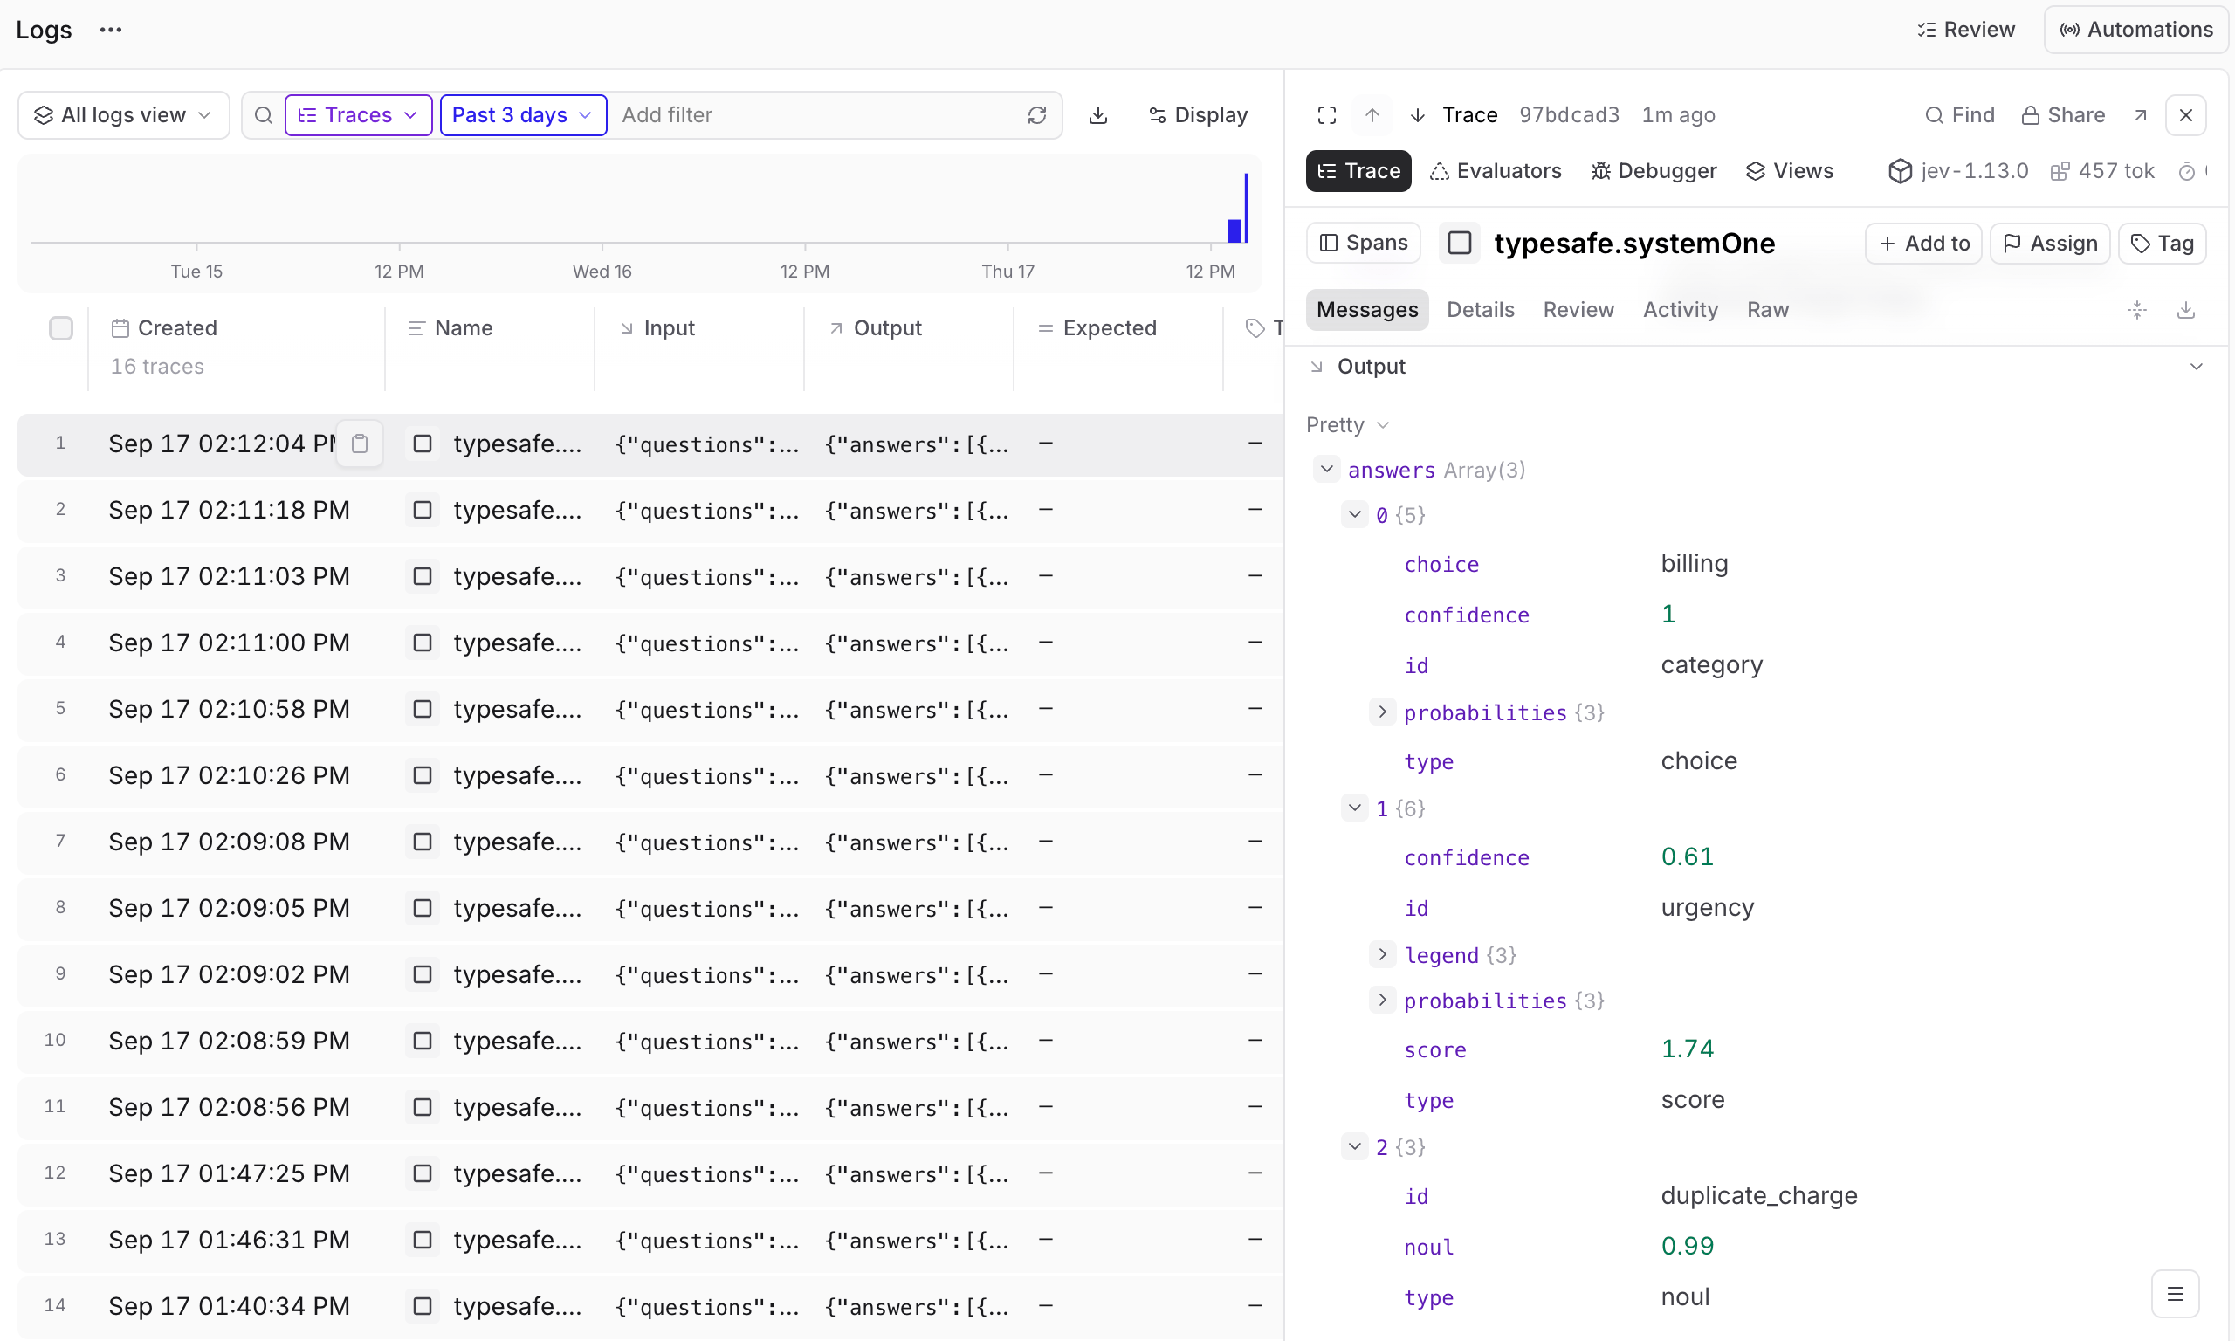This screenshot has height=1341, width=2235.
Task: Open Automations
Action: (x=2136, y=30)
